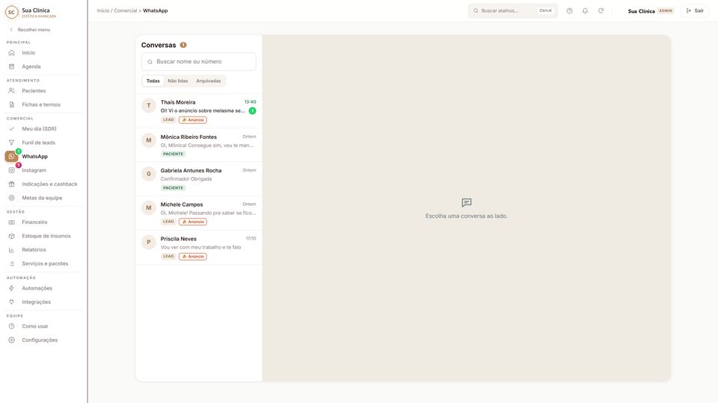
Task: Focus the Buscar atalhos search field
Action: [513, 10]
